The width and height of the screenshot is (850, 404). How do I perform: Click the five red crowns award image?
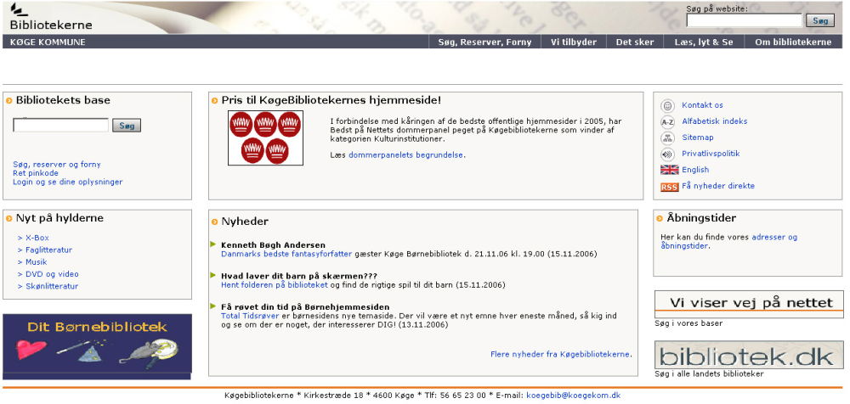coord(265,137)
